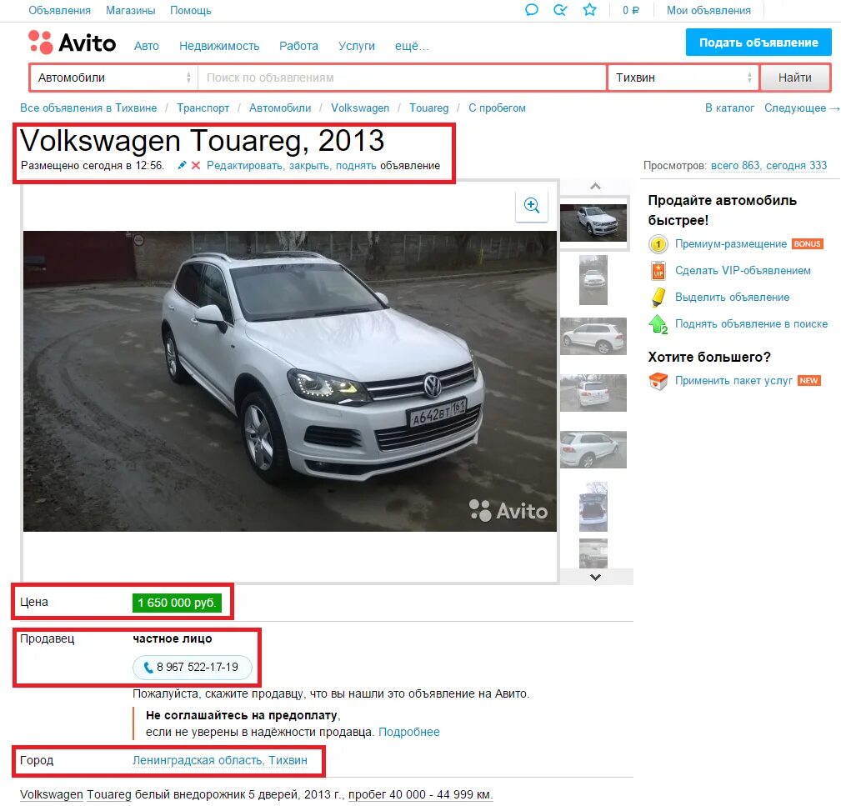Open favorites using the star icon
841x806 pixels.
[x=589, y=10]
